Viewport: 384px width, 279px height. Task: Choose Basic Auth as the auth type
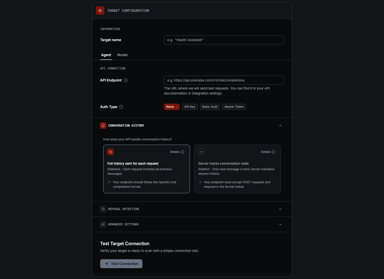click(210, 107)
